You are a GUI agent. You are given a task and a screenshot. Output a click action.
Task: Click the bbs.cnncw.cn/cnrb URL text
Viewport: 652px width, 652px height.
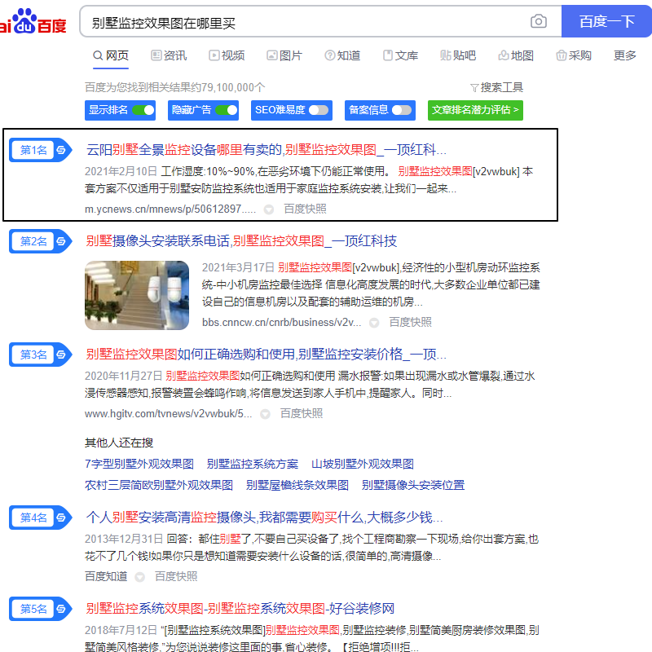coord(281,322)
